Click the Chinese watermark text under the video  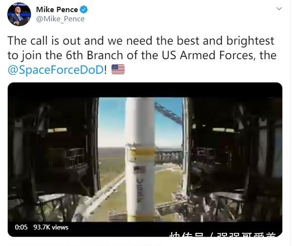point(222,234)
